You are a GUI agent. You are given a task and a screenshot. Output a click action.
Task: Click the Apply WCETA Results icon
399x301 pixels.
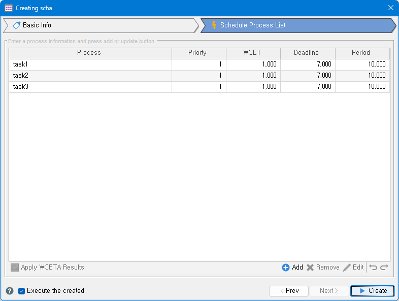(x=15, y=267)
